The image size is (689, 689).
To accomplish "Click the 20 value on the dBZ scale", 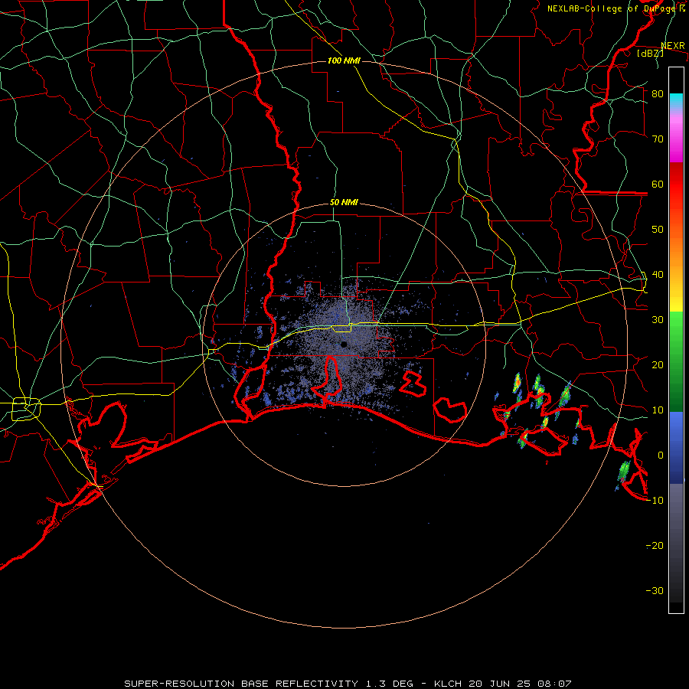I will [x=658, y=365].
